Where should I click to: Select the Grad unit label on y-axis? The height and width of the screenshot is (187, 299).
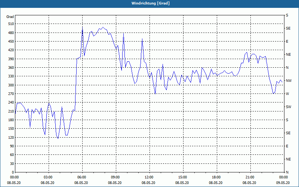point(10,17)
